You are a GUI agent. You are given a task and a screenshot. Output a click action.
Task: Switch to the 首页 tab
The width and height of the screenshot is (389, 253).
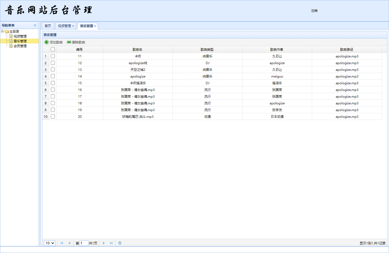click(48, 26)
